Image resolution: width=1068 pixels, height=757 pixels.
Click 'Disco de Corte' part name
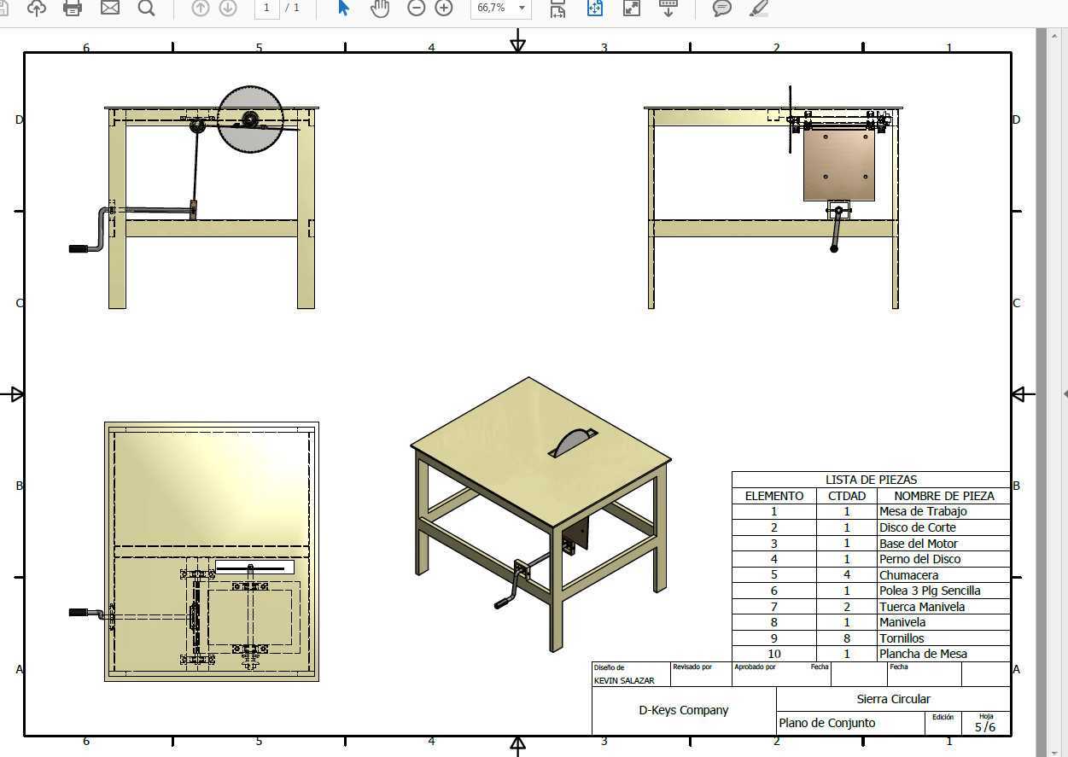pos(918,527)
